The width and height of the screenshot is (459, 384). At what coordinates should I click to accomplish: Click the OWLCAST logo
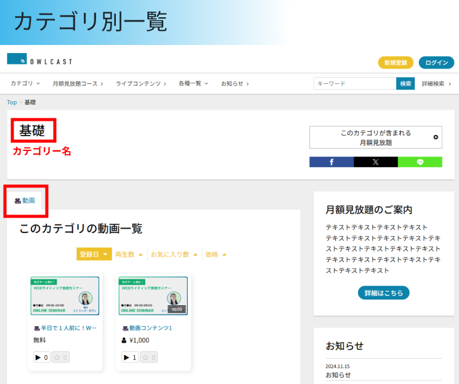click(x=39, y=60)
